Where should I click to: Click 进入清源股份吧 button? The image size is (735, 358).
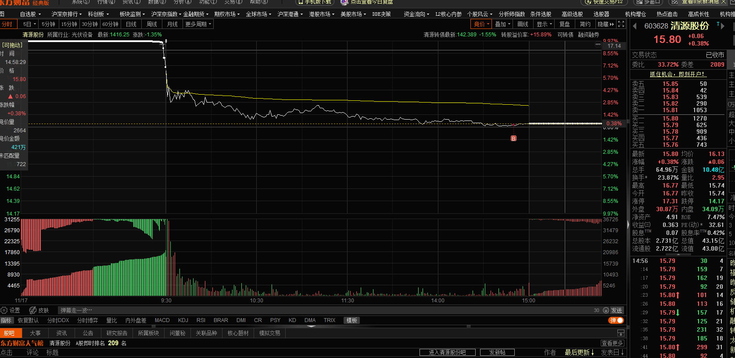pos(447,352)
